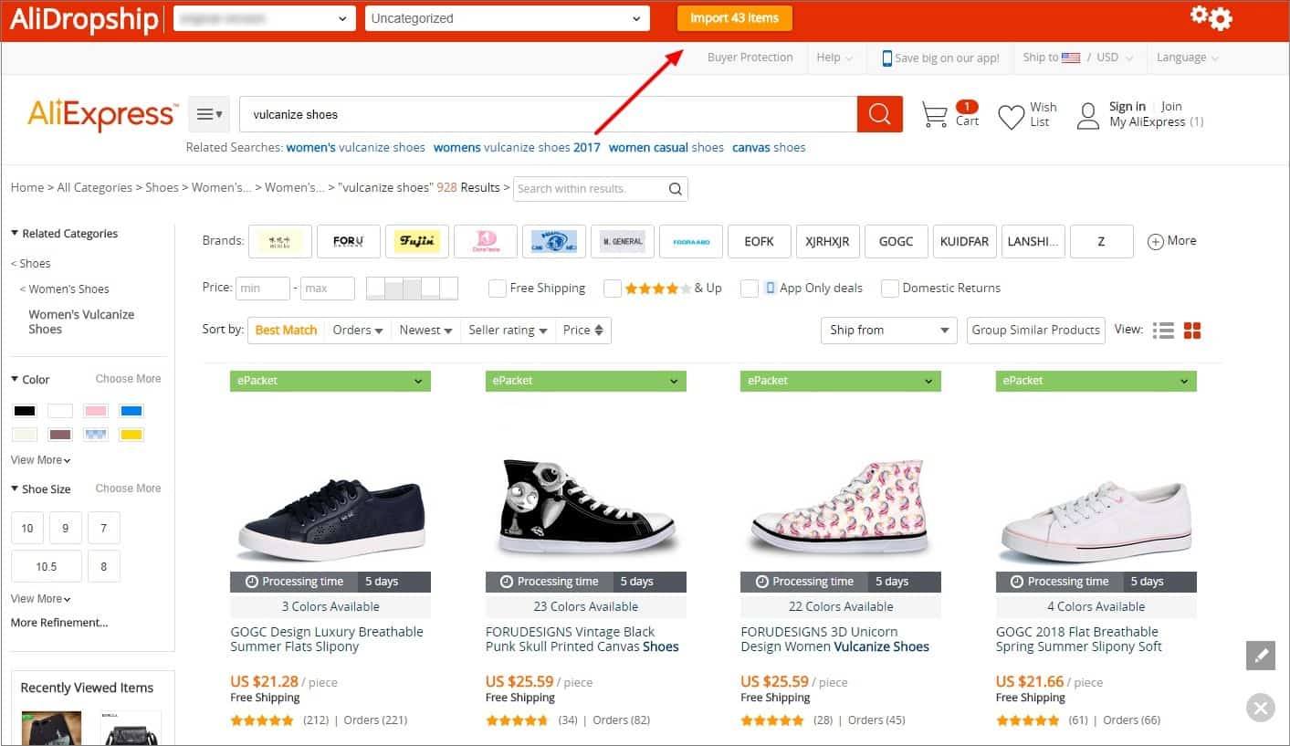Select shoe size 10.5

[x=47, y=566]
